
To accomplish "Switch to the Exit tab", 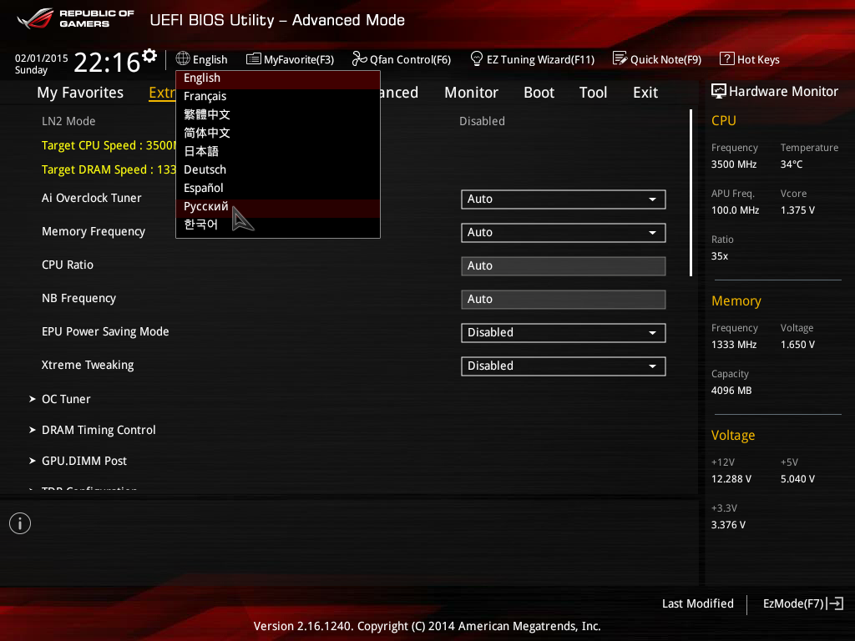I will pos(645,93).
